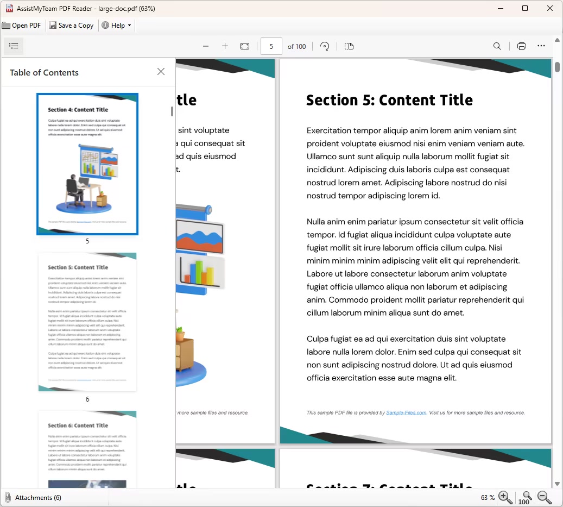563x507 pixels.
Task: Select the Section 4 page thumbnail
Action: click(x=87, y=164)
